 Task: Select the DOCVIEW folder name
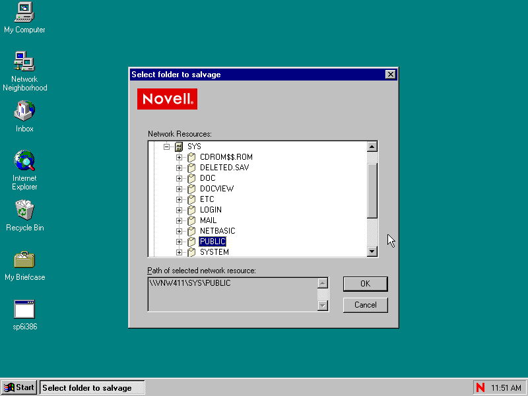click(x=216, y=189)
